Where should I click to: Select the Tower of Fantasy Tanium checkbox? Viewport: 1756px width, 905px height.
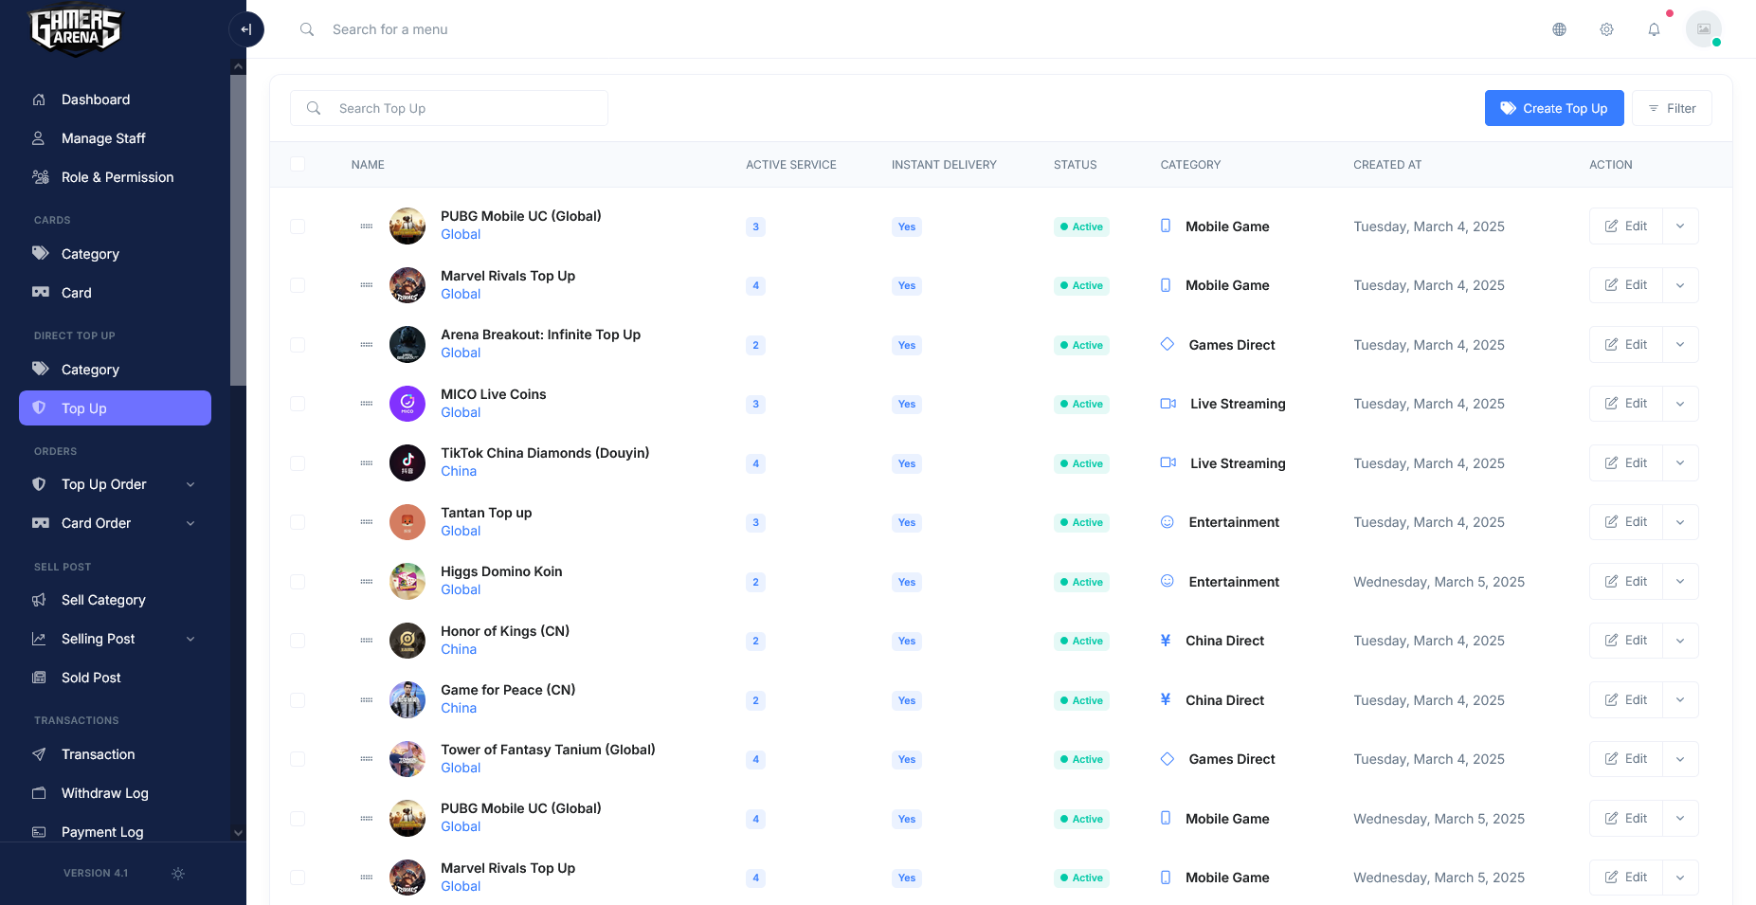coord(298,759)
